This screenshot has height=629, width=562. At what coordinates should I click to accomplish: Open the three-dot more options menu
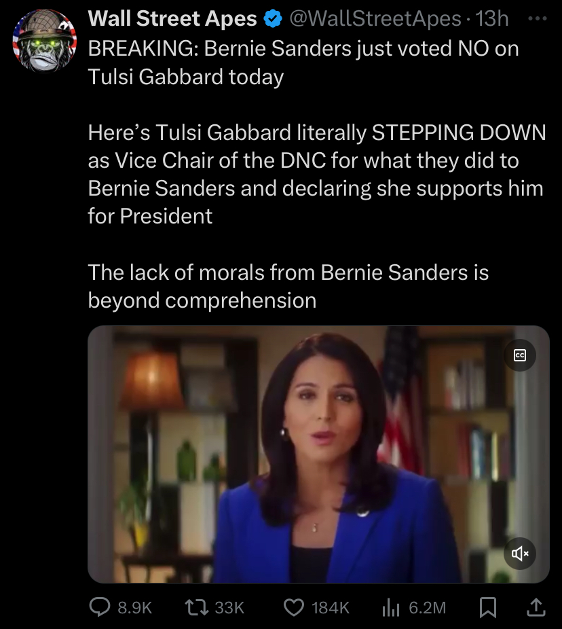tap(537, 18)
